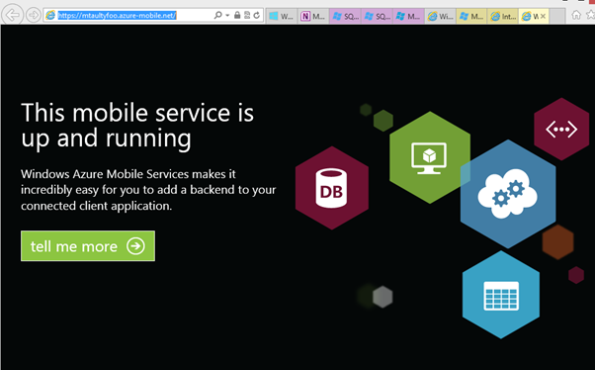The image size is (595, 370).
Task: Click the search magnifier in address bar
Action: click(217, 15)
